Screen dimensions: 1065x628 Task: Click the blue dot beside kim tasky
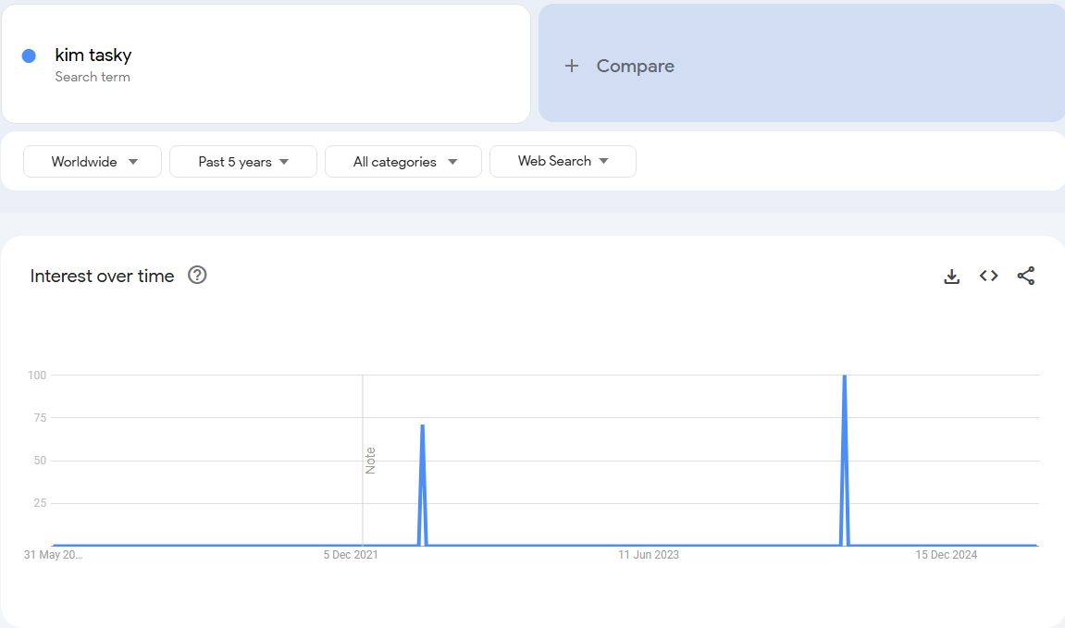pyautogui.click(x=29, y=56)
